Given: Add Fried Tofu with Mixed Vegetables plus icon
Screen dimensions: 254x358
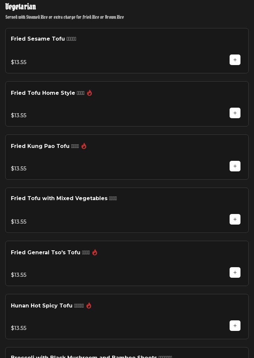Looking at the screenshot, I should tap(235, 219).
